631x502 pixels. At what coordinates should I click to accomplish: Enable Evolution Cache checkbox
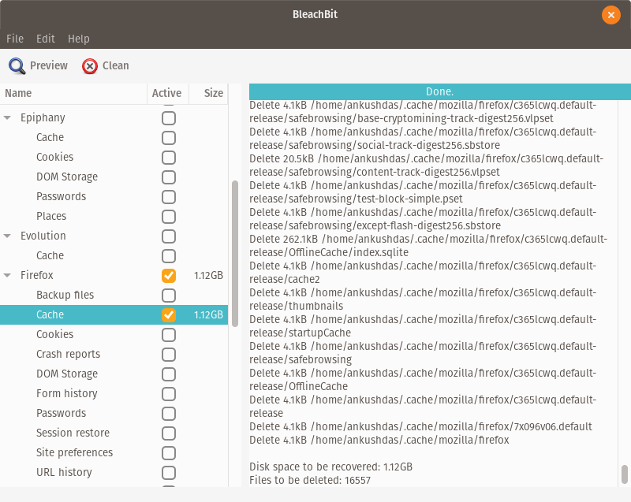[x=169, y=256]
